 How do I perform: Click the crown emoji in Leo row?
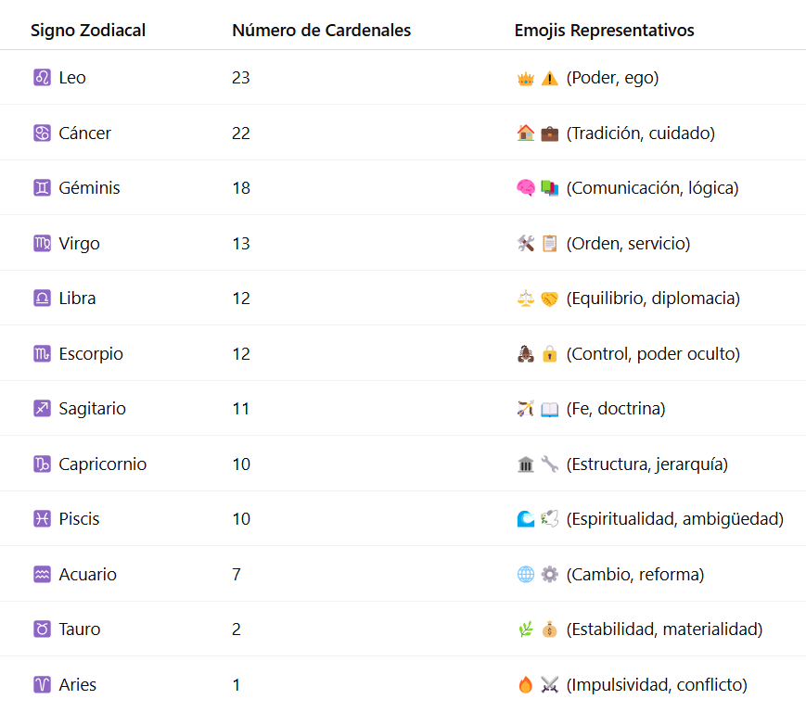525,79
